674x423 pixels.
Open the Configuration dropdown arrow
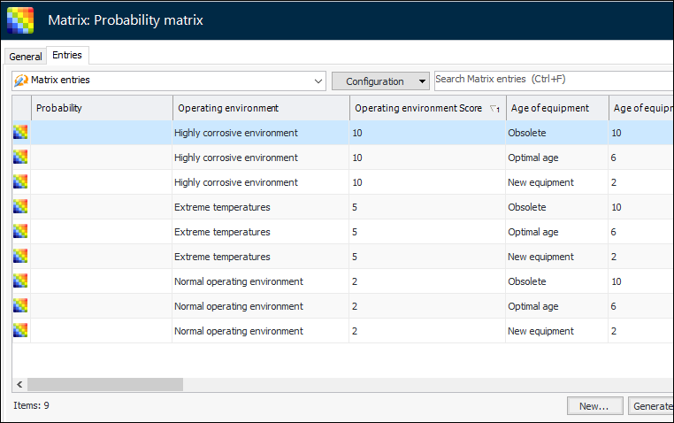422,81
